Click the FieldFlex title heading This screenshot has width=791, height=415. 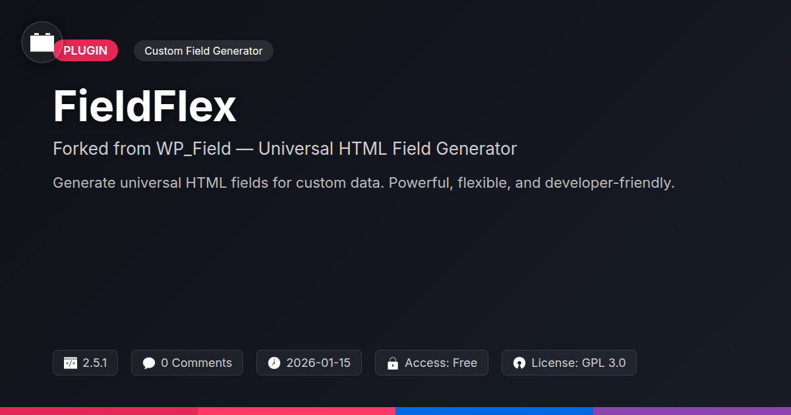144,107
